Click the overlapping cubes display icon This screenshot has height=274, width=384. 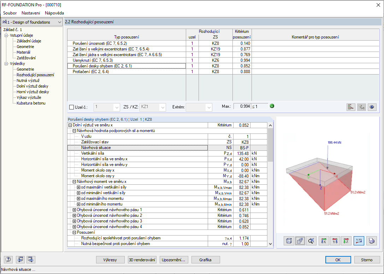tap(300, 241)
